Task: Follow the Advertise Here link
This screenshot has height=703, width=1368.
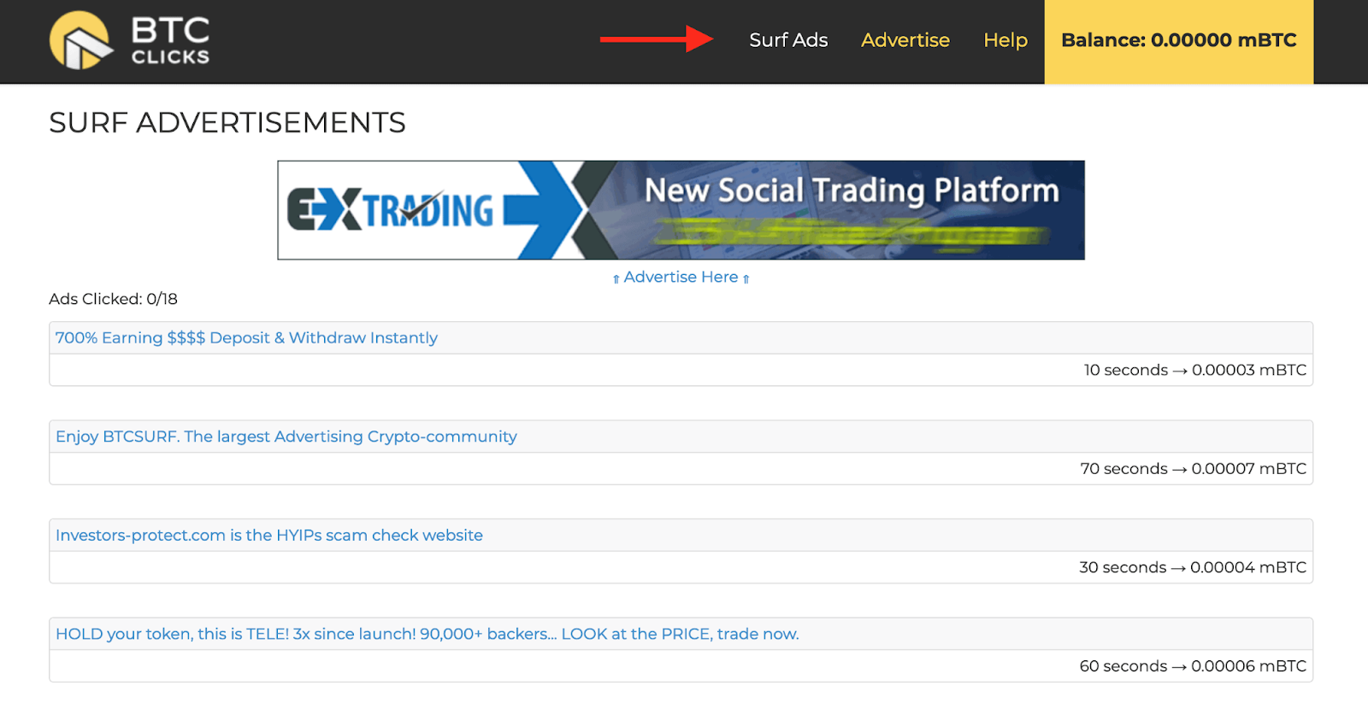Action: (681, 277)
